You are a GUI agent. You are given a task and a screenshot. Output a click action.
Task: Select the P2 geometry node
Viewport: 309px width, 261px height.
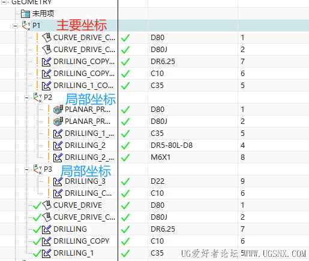pyautogui.click(x=48, y=98)
